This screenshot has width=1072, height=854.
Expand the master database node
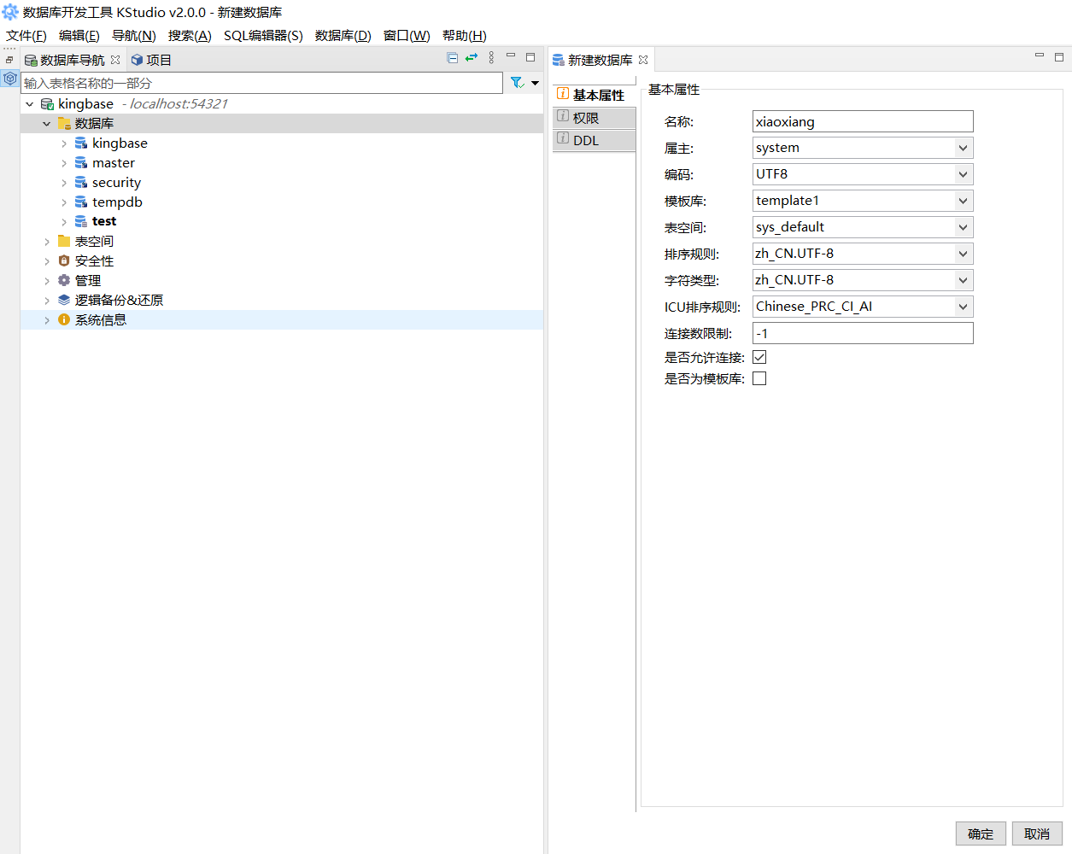pos(64,163)
